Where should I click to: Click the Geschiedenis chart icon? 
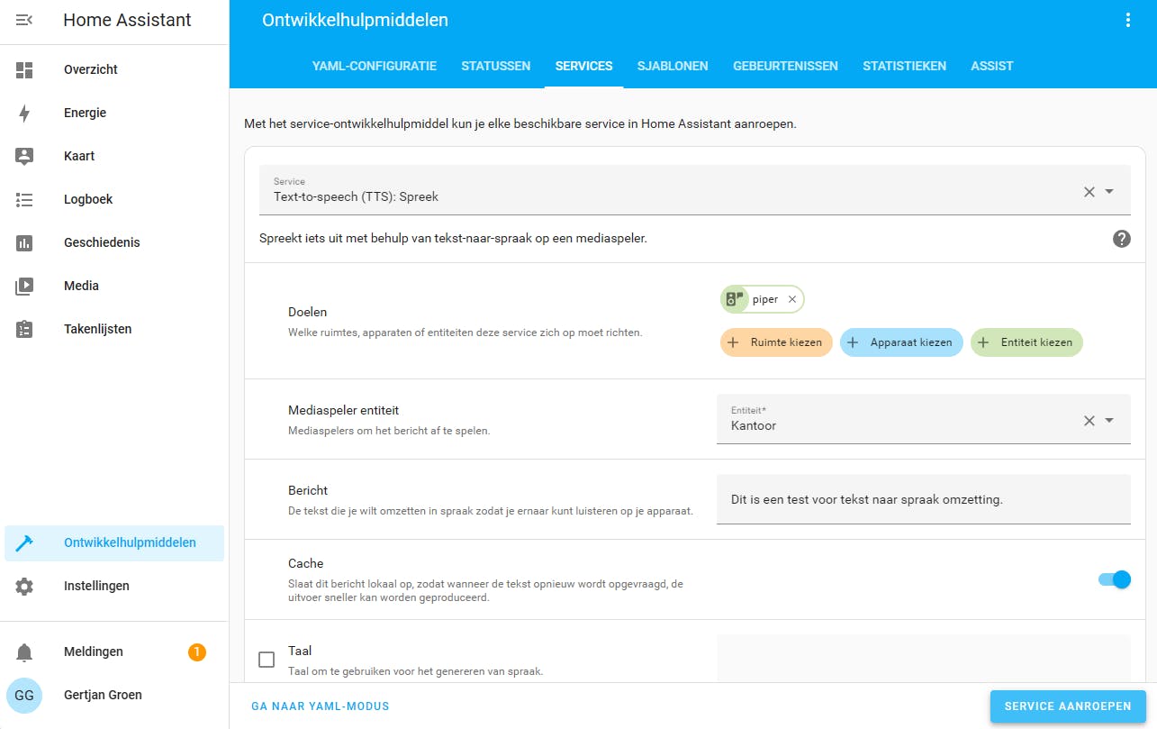pyautogui.click(x=24, y=242)
